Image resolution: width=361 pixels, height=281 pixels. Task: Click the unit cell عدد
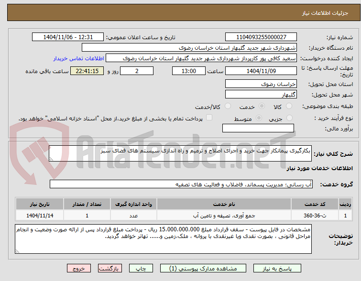point(133,216)
